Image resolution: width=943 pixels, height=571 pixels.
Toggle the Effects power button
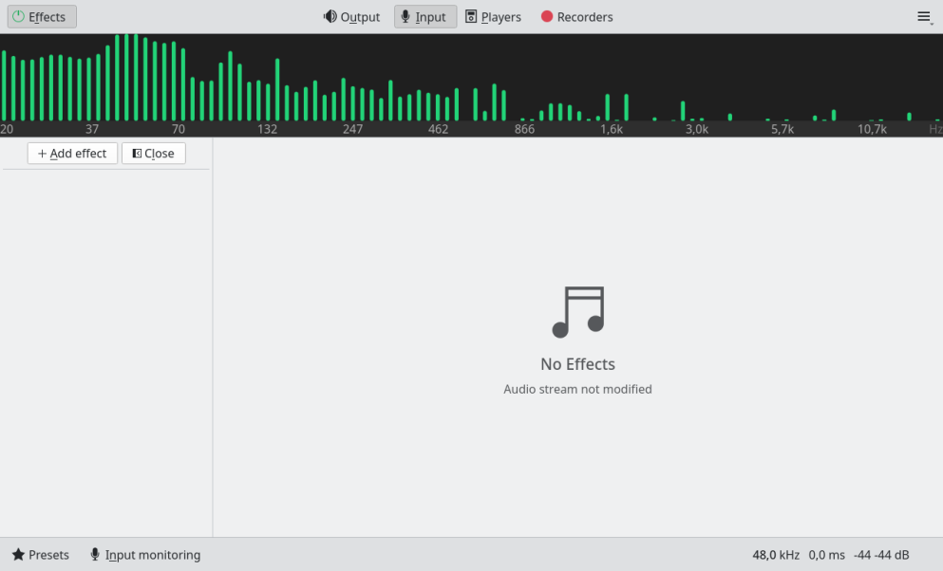42,17
